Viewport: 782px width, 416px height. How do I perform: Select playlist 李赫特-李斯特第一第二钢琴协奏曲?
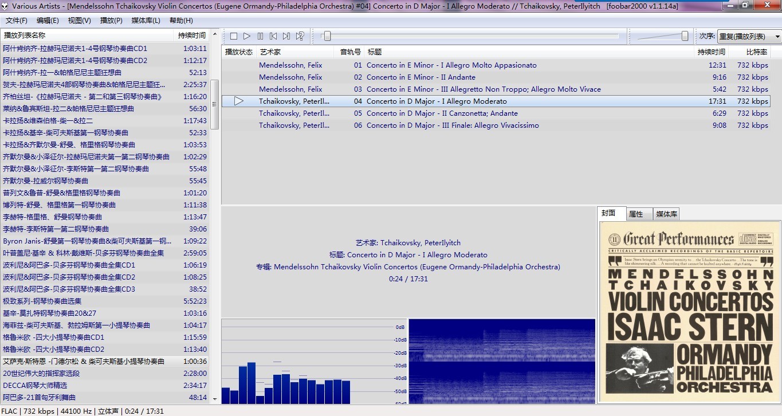[105, 229]
